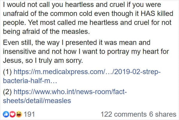This screenshot has height=120, width=179.
Task: Click the red heart Love reaction icon
Action: (x=13, y=114)
